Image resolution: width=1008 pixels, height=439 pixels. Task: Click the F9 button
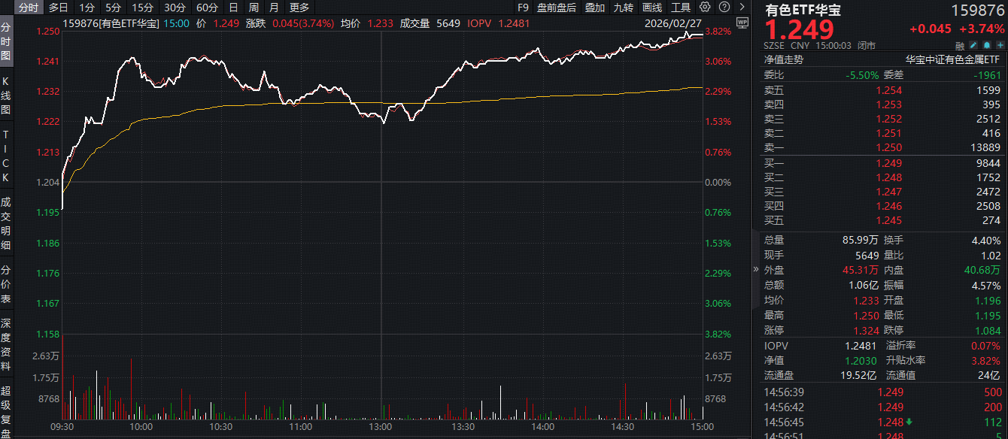coord(524,8)
